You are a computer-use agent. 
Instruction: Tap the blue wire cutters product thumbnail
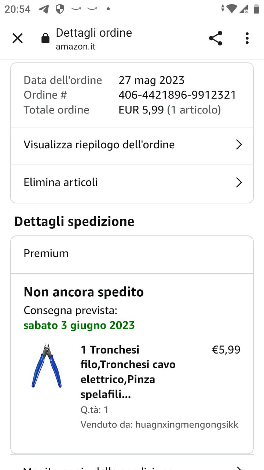[x=47, y=365]
